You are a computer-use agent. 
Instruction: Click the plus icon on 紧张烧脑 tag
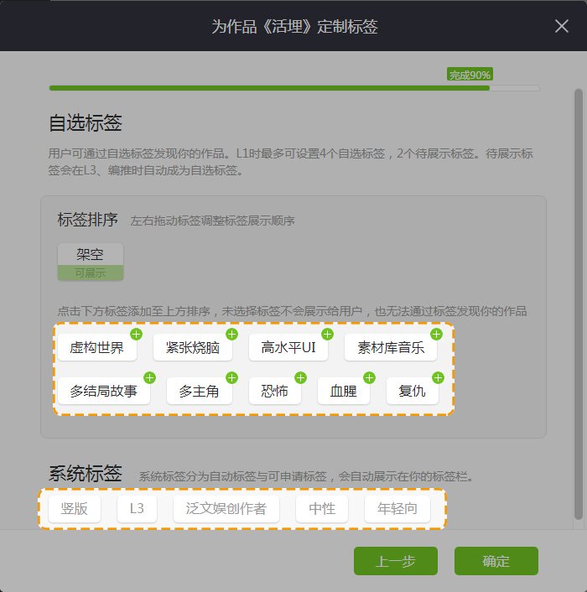click(x=231, y=335)
